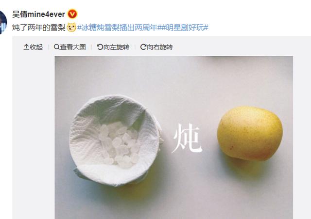Click the magnifier icon for 查看大图

point(56,47)
